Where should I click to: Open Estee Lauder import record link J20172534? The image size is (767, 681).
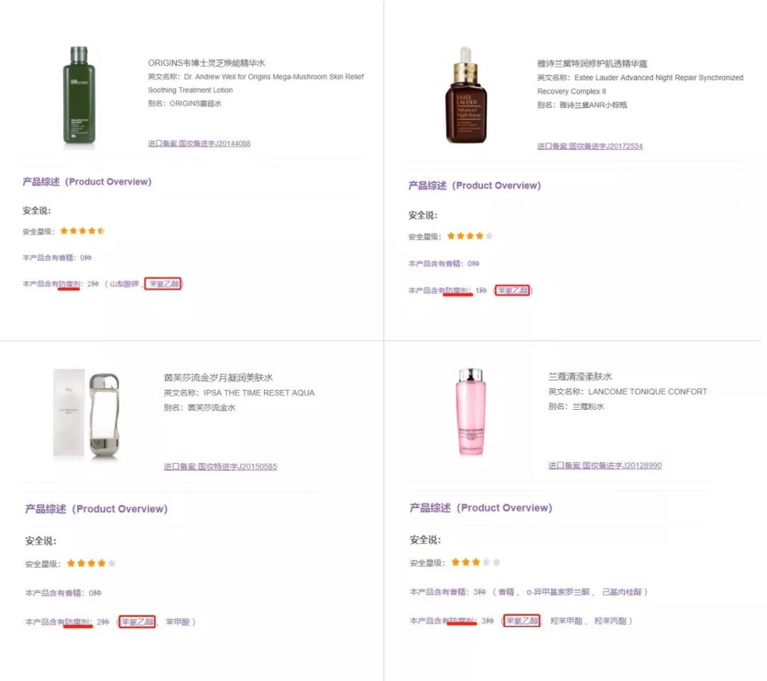[x=589, y=146]
